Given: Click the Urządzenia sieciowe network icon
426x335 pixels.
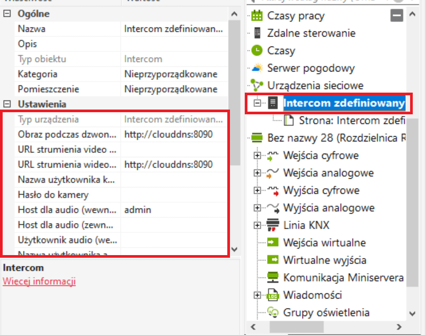Looking at the screenshot, I should tap(257, 85).
